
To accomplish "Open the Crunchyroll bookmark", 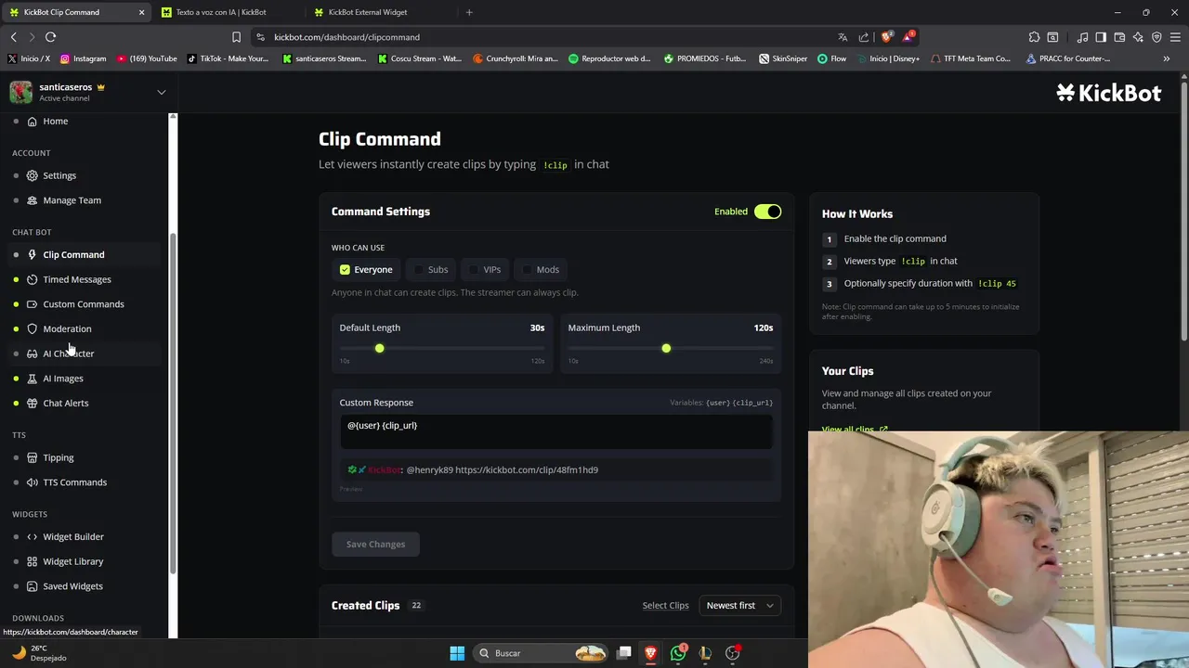I will (x=515, y=58).
